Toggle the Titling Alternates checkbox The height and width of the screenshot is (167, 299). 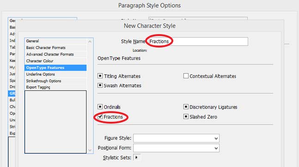(100, 76)
